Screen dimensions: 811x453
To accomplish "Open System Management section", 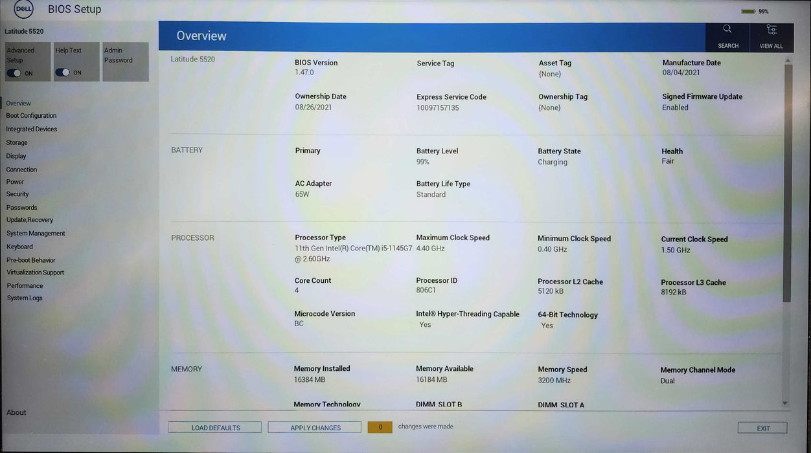I will click(x=36, y=233).
